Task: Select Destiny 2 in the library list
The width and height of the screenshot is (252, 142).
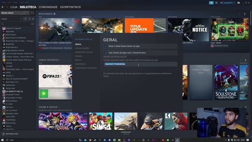Action: click(9, 76)
